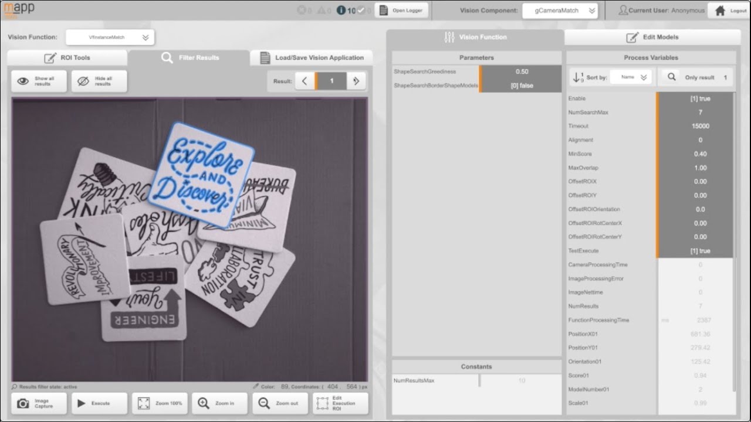This screenshot has width=751, height=422.
Task: Select the Filter Results tab
Action: pos(190,57)
